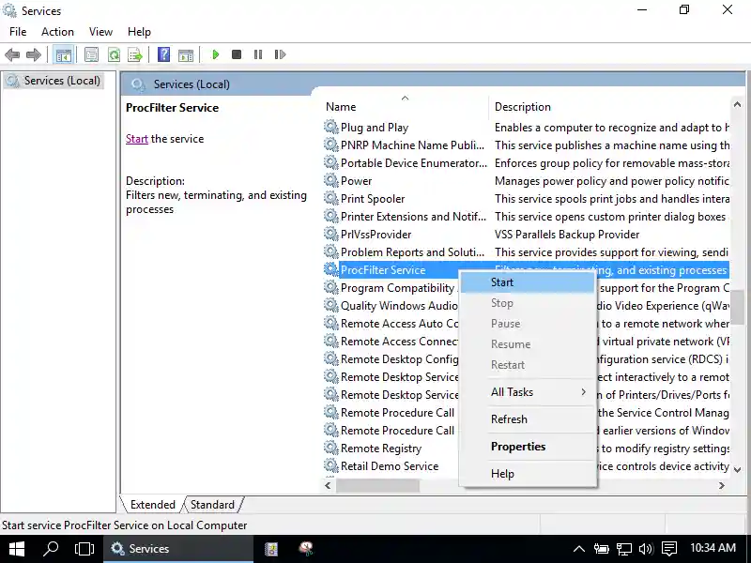Click the Stop Service toolbar icon
The width and height of the screenshot is (751, 563).
coord(237,55)
